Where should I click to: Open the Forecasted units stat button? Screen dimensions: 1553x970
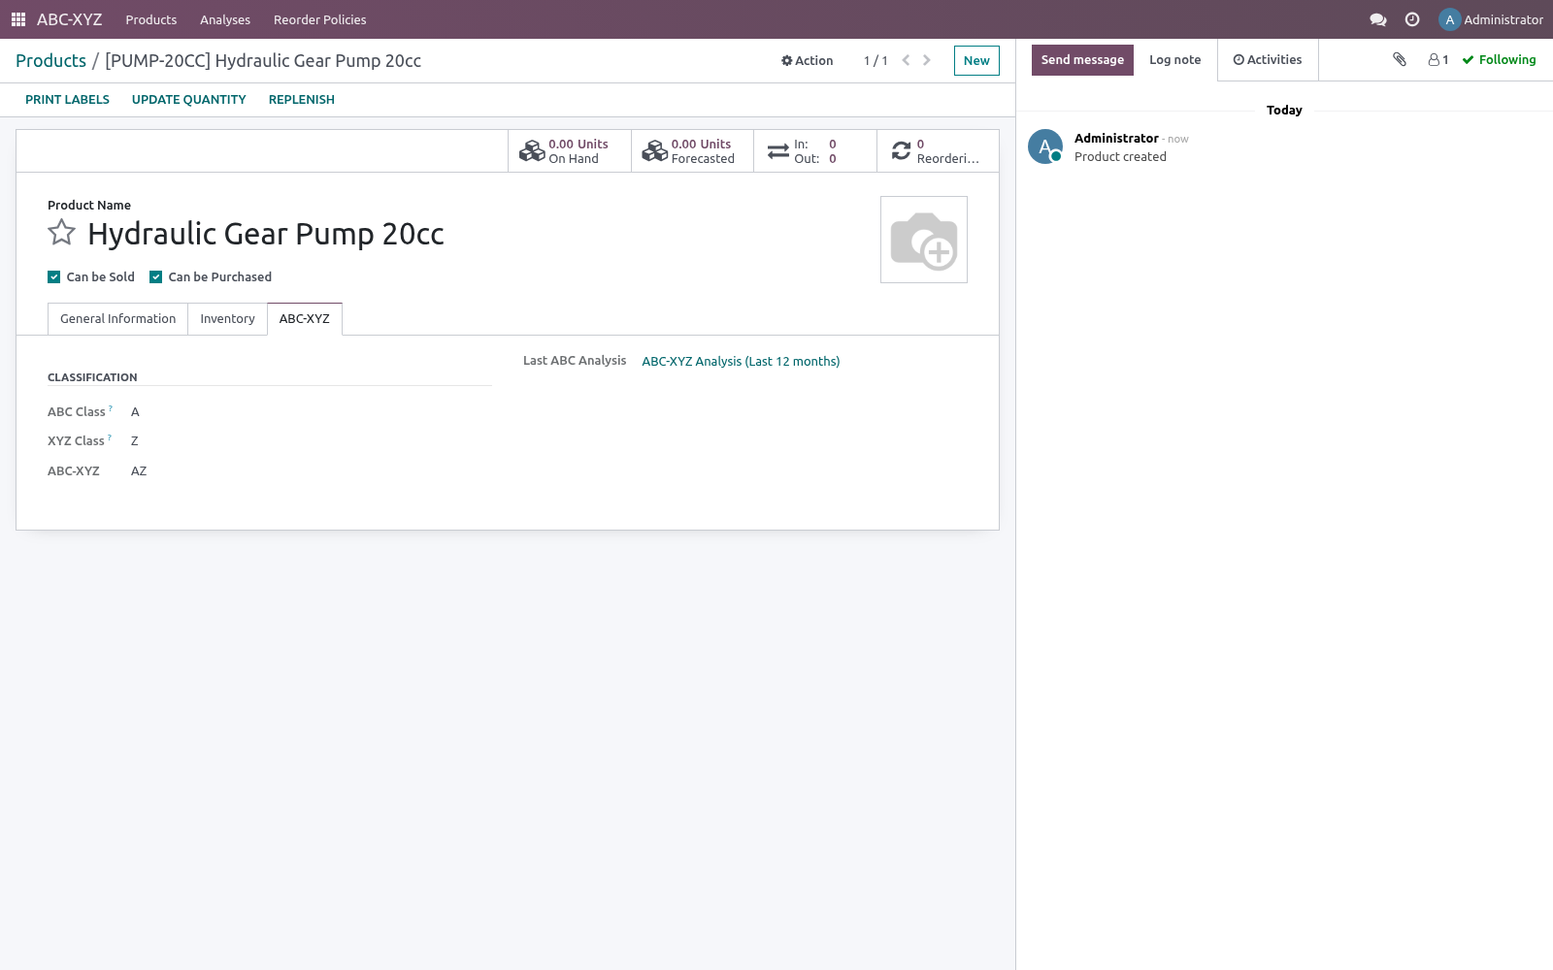(692, 151)
